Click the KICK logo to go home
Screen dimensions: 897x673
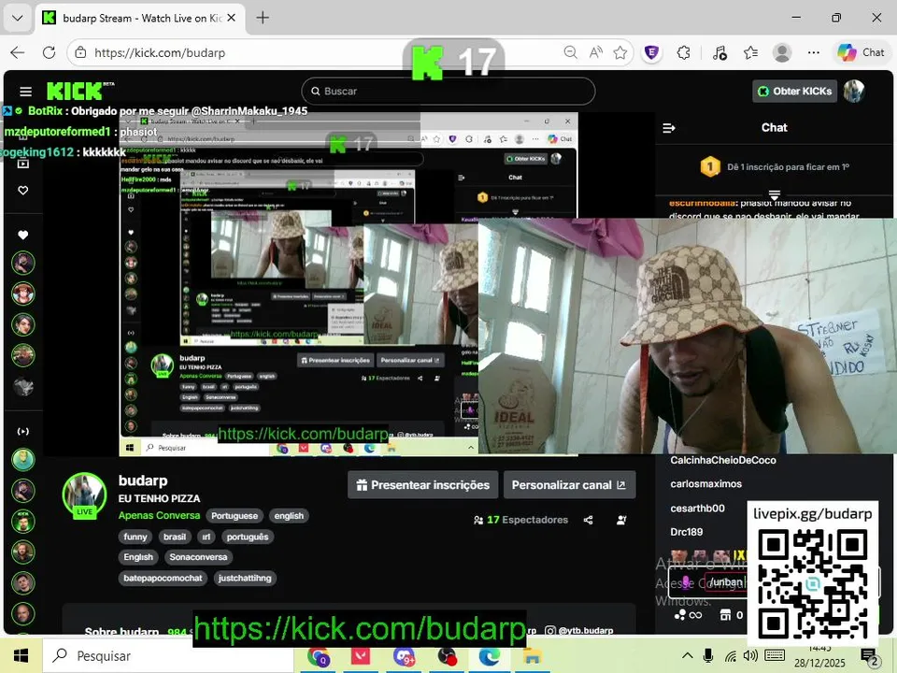tap(79, 91)
